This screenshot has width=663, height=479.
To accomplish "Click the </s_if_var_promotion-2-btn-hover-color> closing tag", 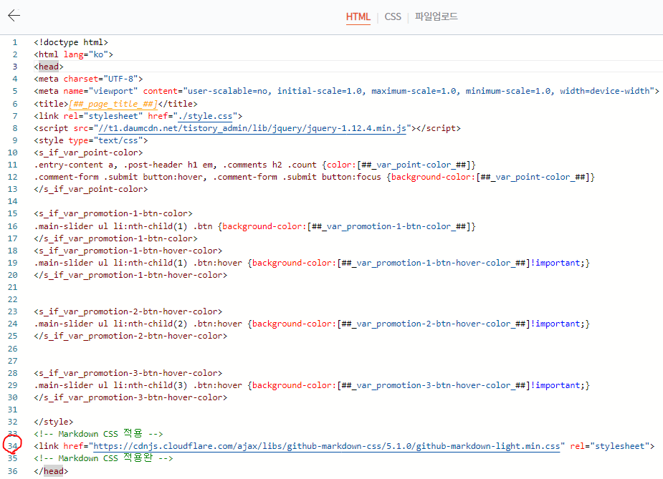I will pos(130,337).
